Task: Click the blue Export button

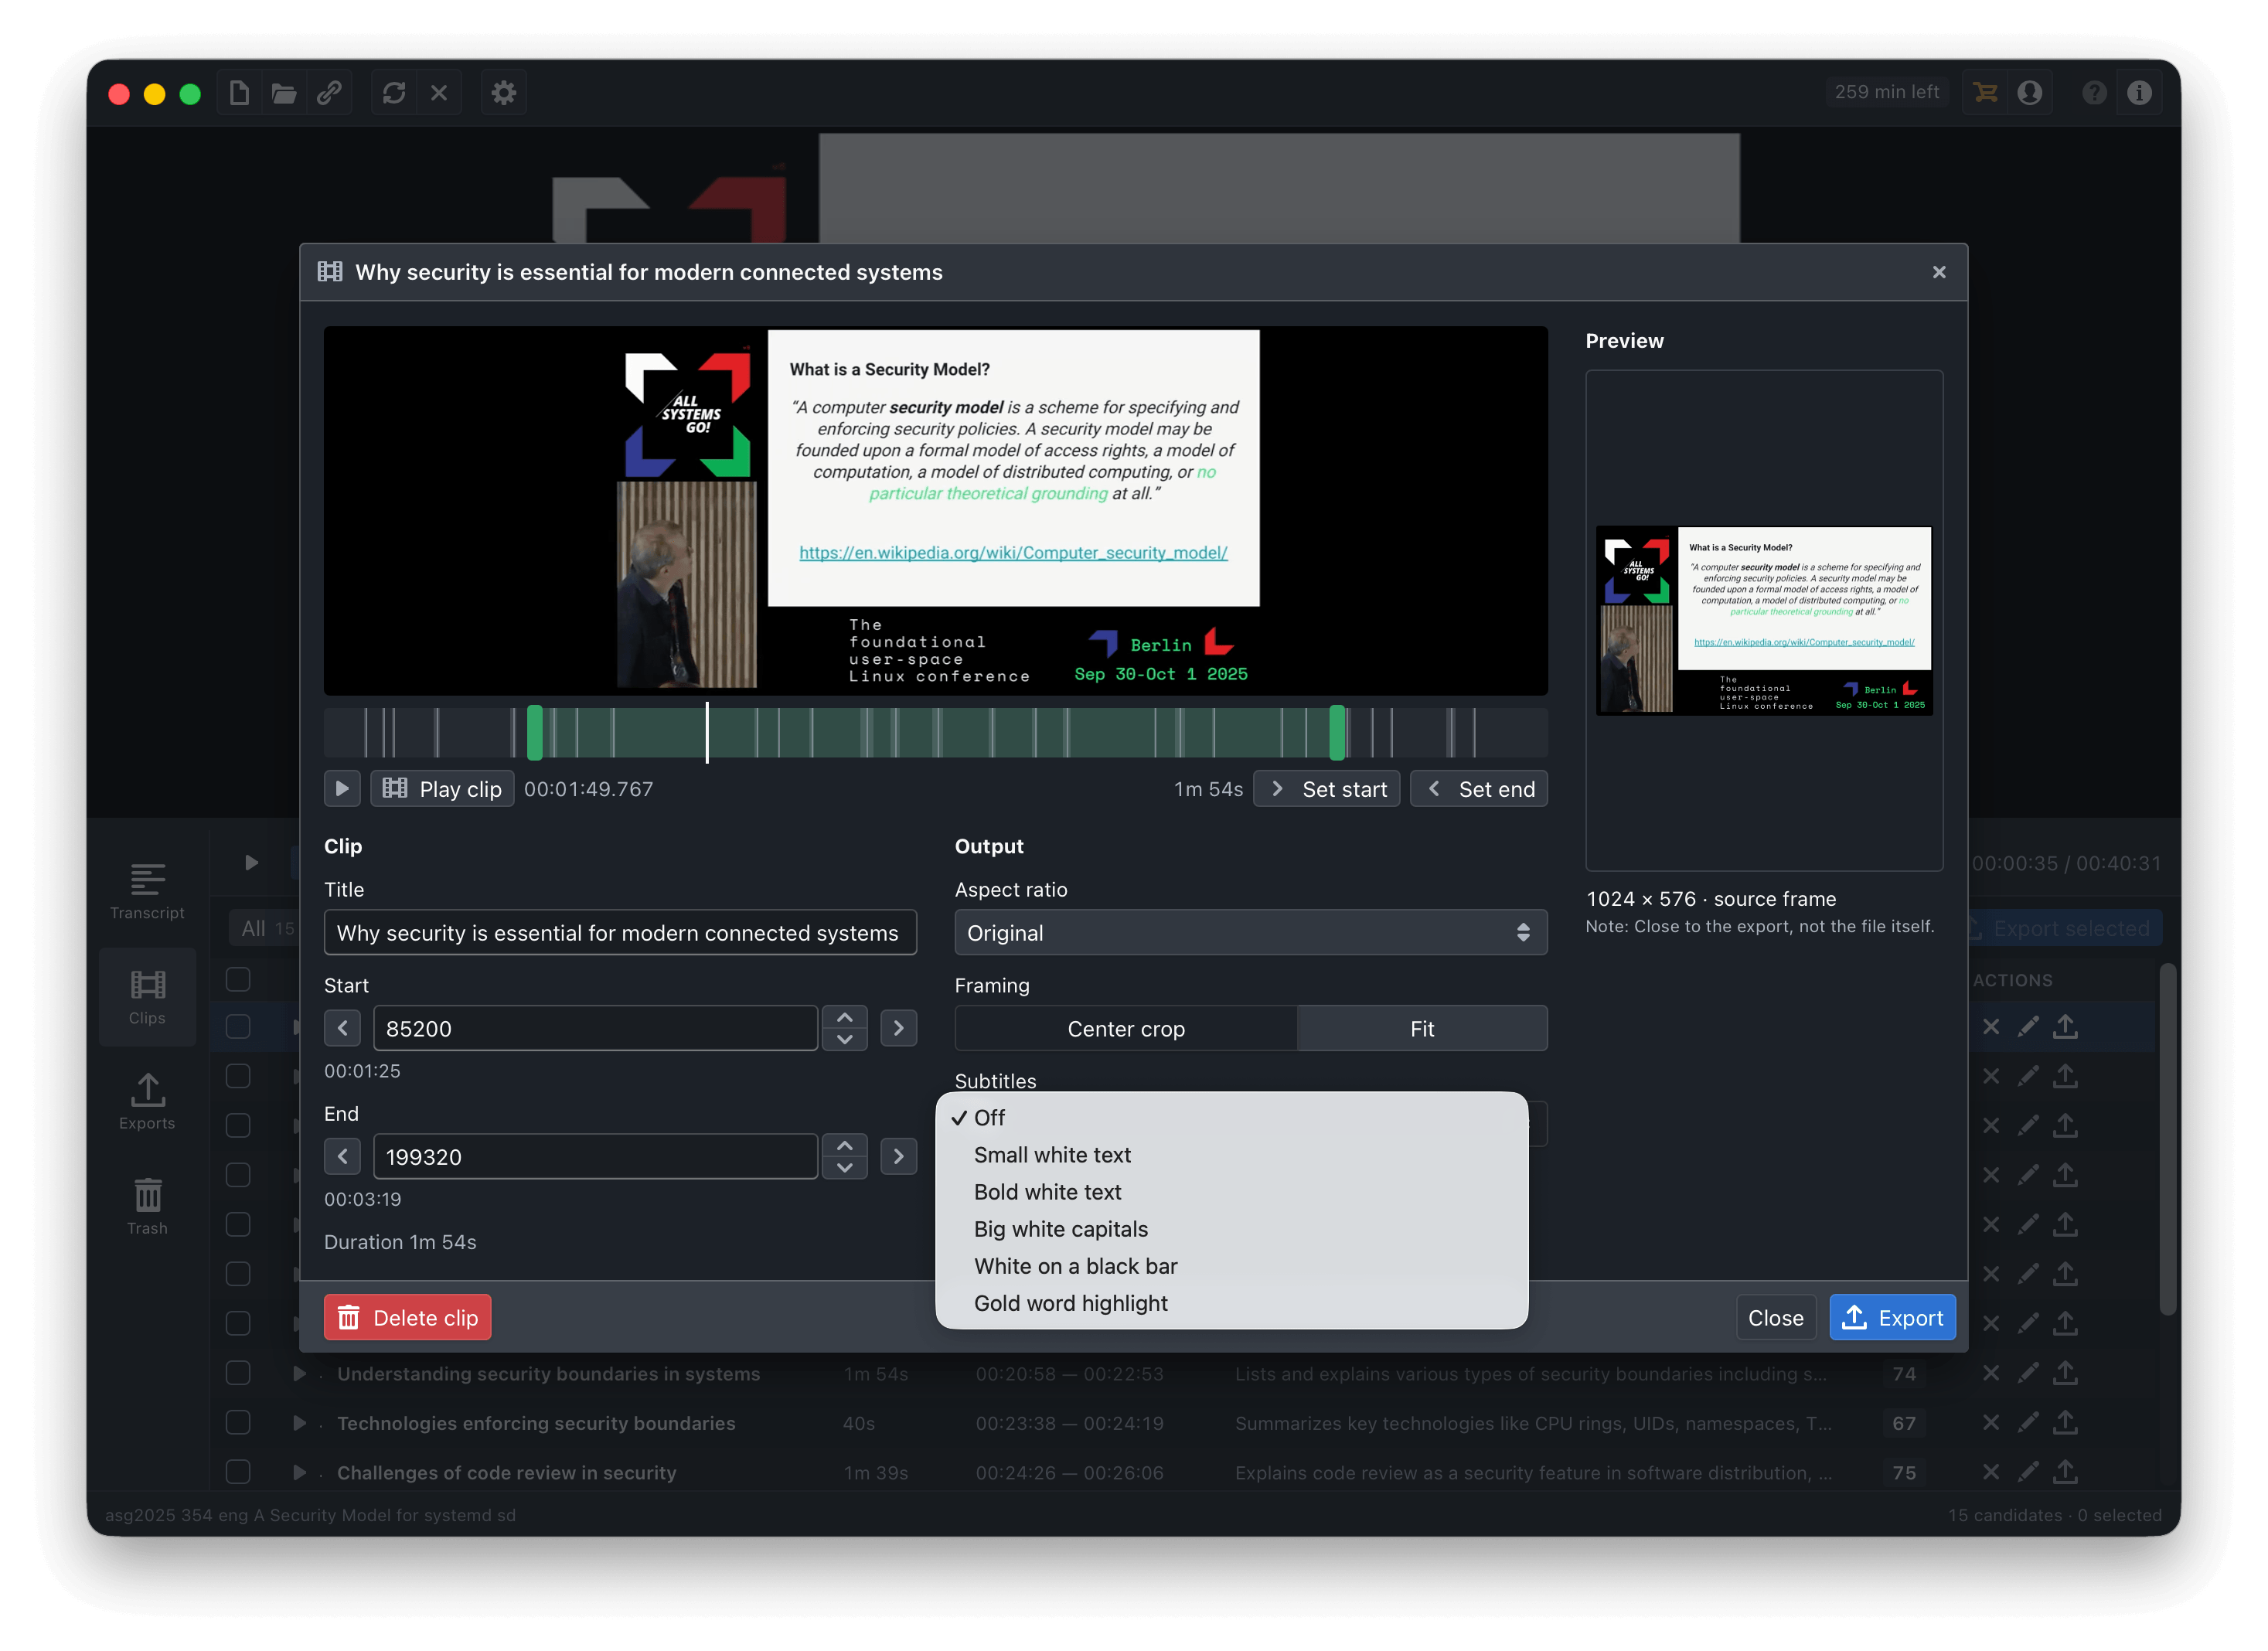Action: point(1892,1317)
